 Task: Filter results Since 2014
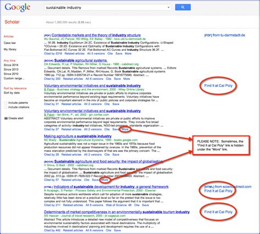[11, 65]
